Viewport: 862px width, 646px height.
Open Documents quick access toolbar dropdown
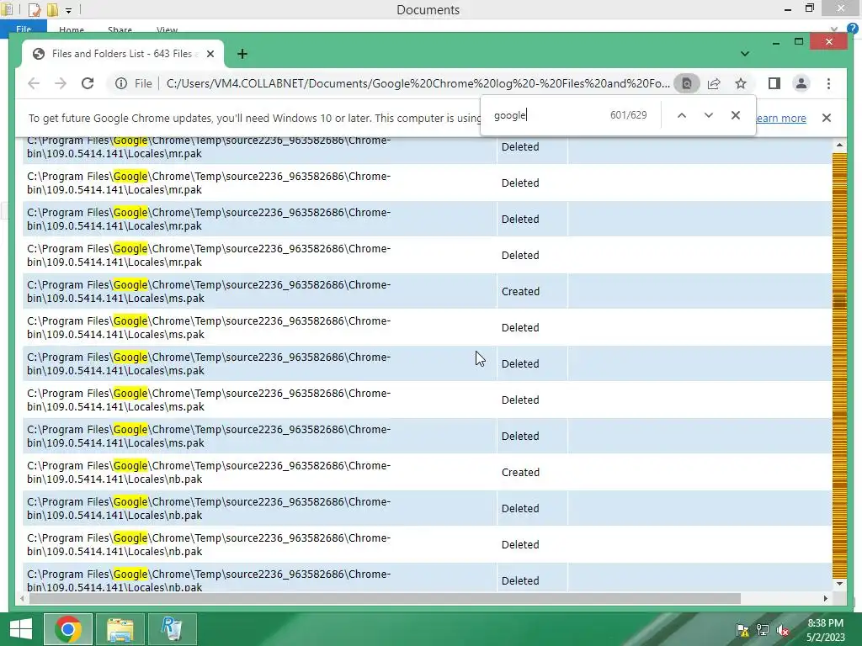coord(69,10)
